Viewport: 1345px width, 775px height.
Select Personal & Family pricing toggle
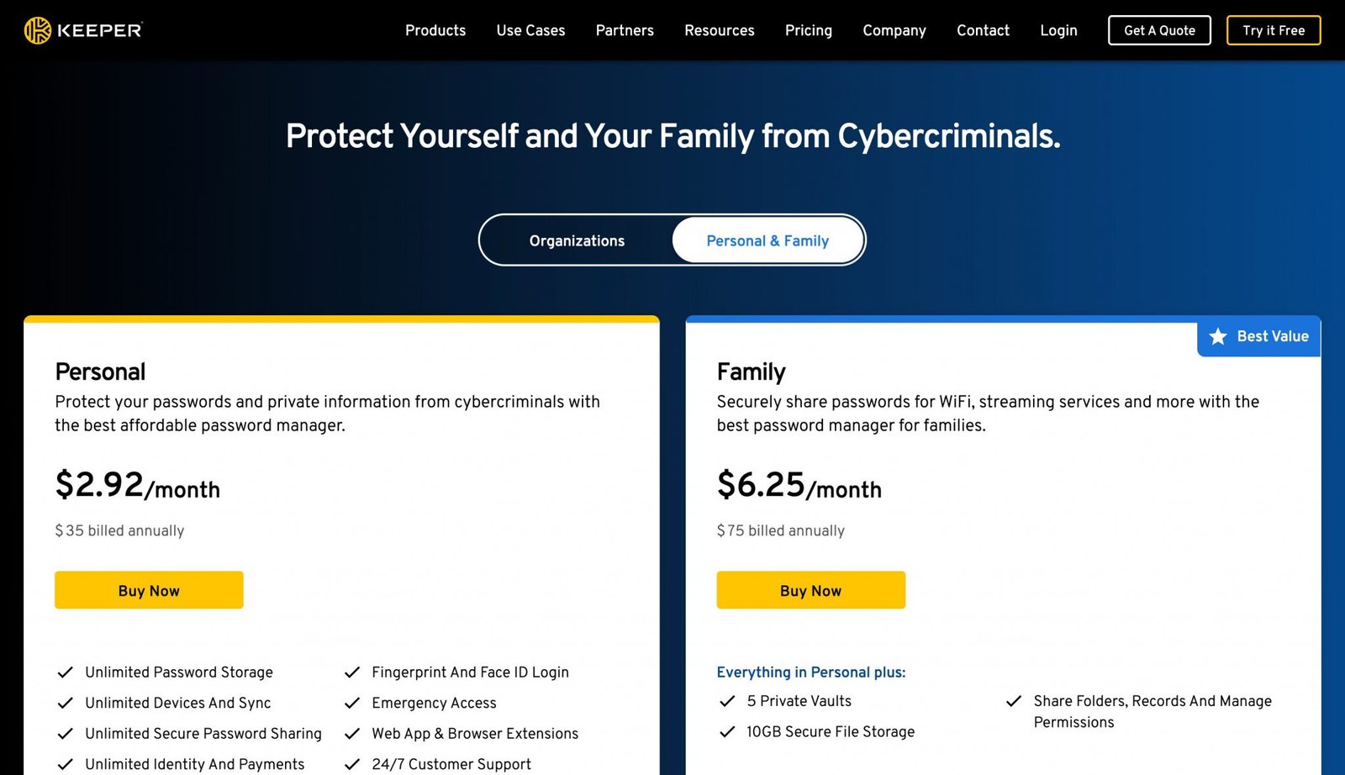click(x=767, y=240)
